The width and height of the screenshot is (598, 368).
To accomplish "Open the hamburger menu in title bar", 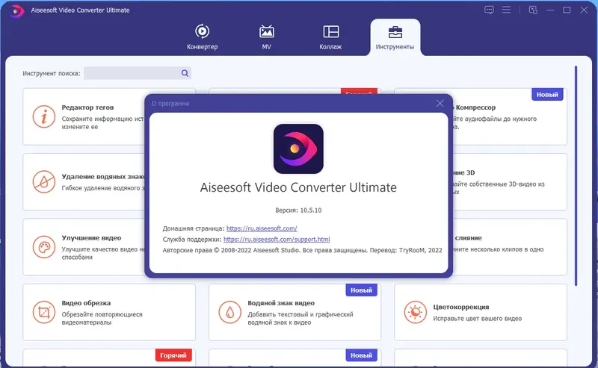I will pyautogui.click(x=507, y=10).
